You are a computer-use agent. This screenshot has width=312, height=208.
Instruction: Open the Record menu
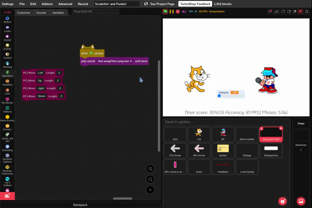83,4
